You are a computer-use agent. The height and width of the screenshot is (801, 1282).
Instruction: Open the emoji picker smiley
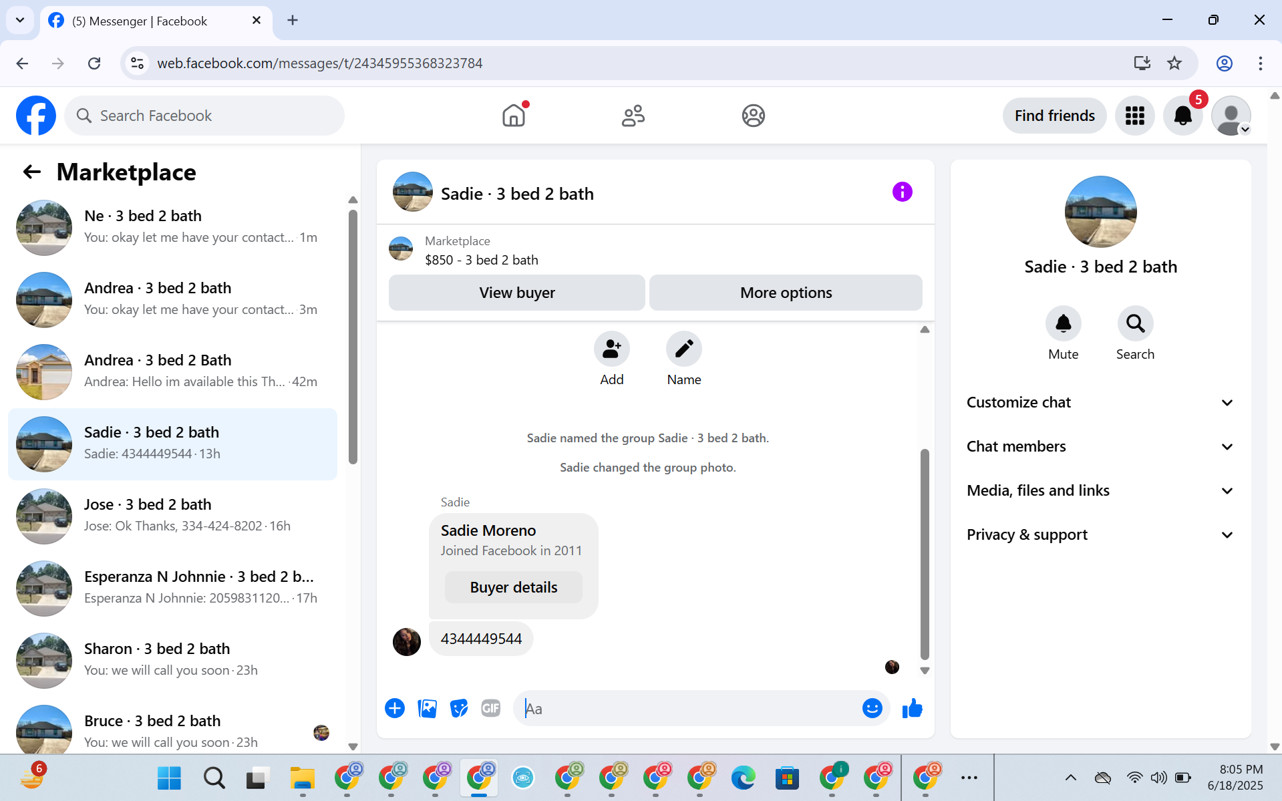872,708
